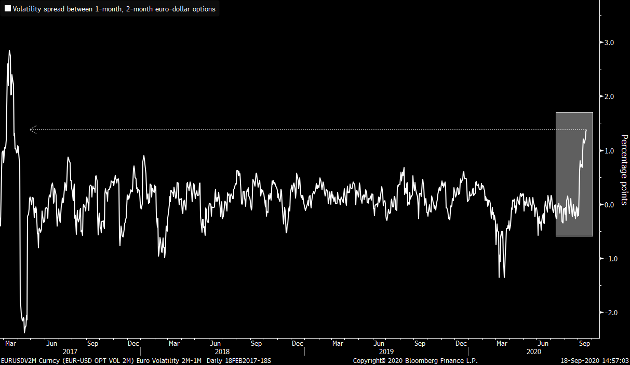This screenshot has height=365, width=630.
Task: Click the white legend color swatch
Action: 7,9
